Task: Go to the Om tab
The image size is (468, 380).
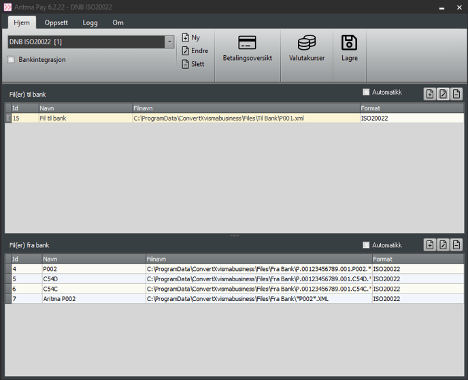Action: click(118, 22)
